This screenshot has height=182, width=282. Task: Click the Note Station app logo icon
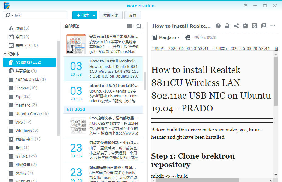tap(6, 6)
